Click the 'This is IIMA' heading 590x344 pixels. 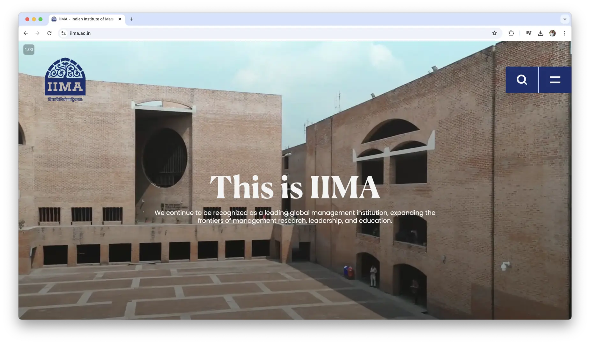coord(295,187)
